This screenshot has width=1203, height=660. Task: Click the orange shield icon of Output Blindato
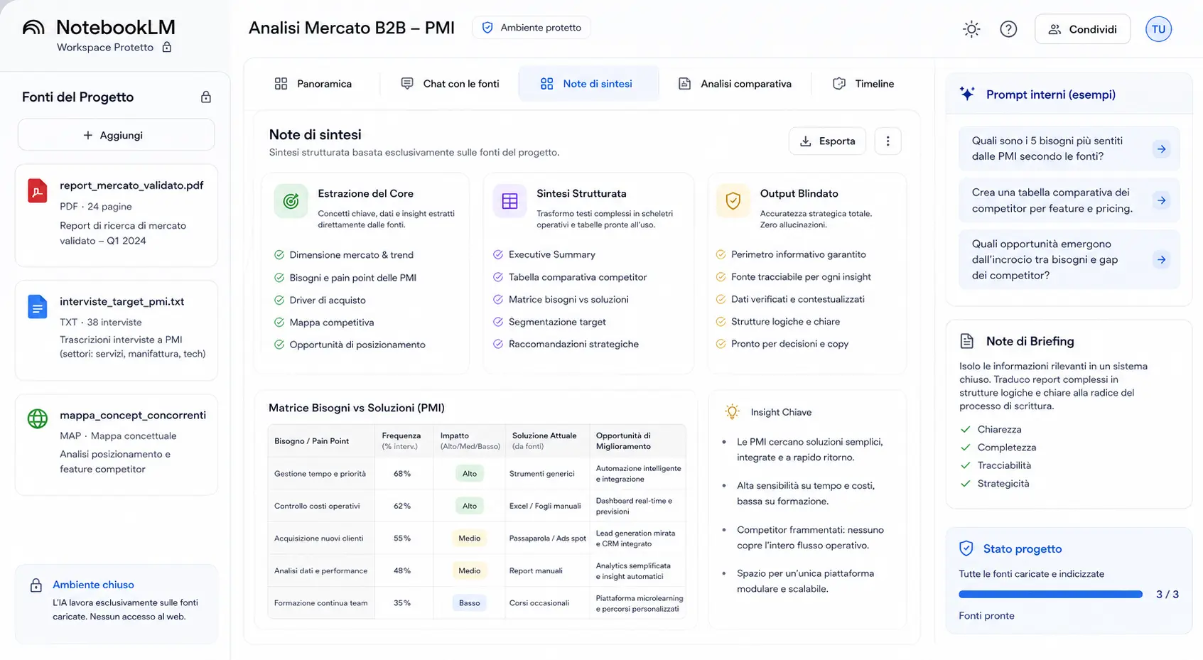[x=733, y=201]
